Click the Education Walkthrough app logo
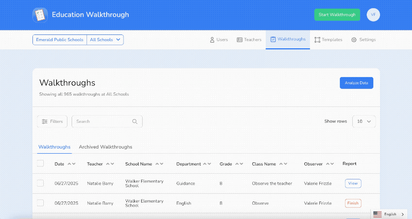Screen dimensions: 412x219 click(x=40, y=15)
